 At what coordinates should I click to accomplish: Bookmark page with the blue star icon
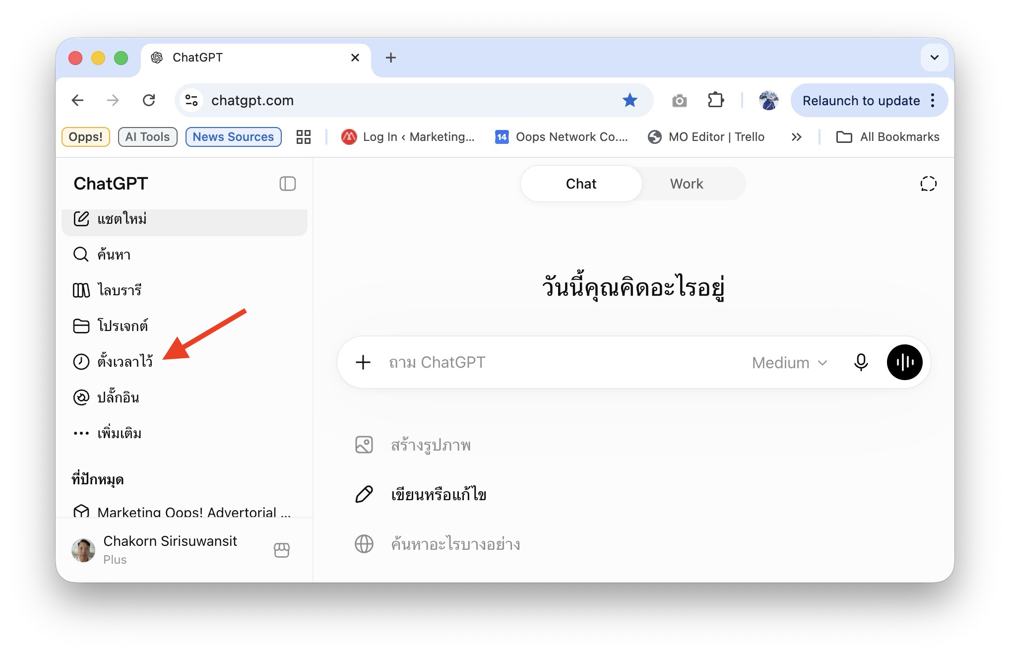tap(630, 100)
